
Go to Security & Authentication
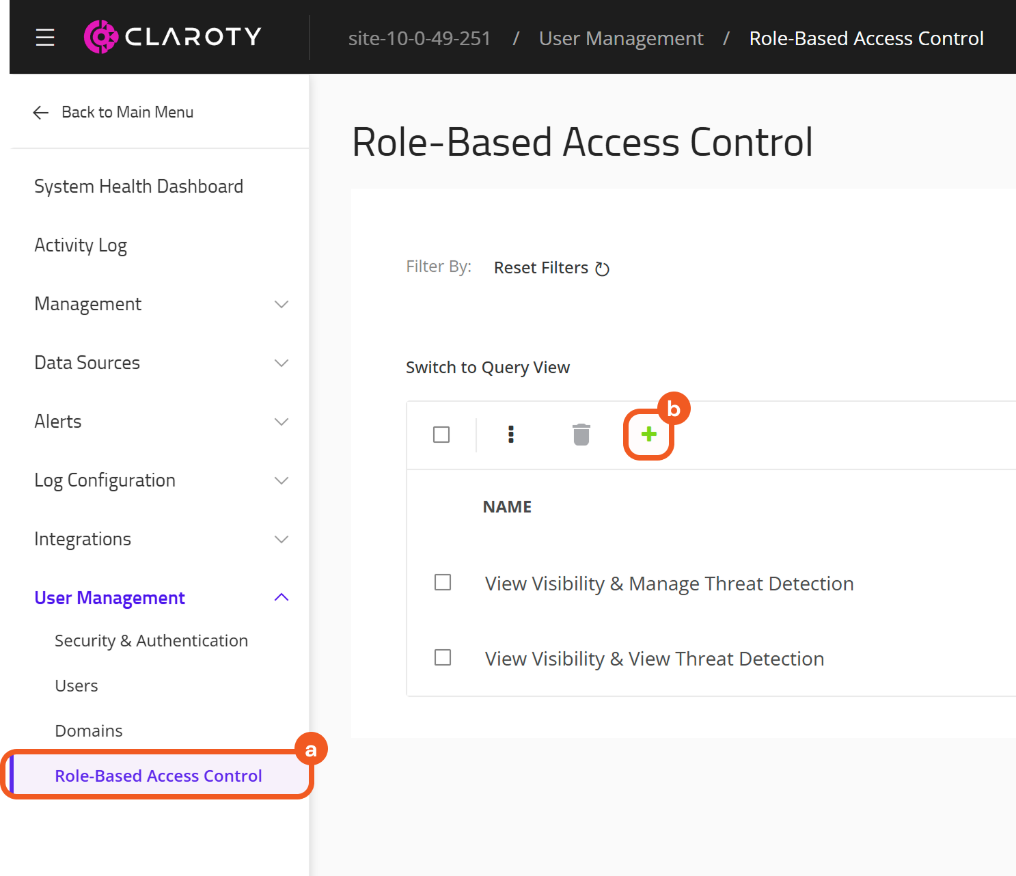(x=151, y=641)
